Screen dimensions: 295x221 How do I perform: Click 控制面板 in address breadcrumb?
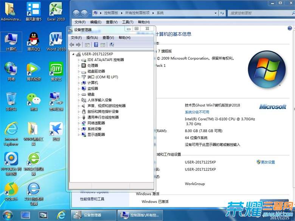click(x=111, y=13)
